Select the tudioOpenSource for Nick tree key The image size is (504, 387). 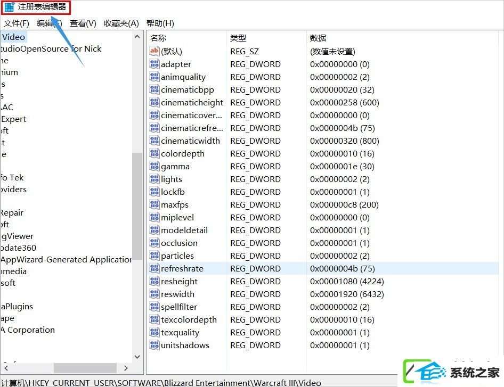click(x=51, y=48)
